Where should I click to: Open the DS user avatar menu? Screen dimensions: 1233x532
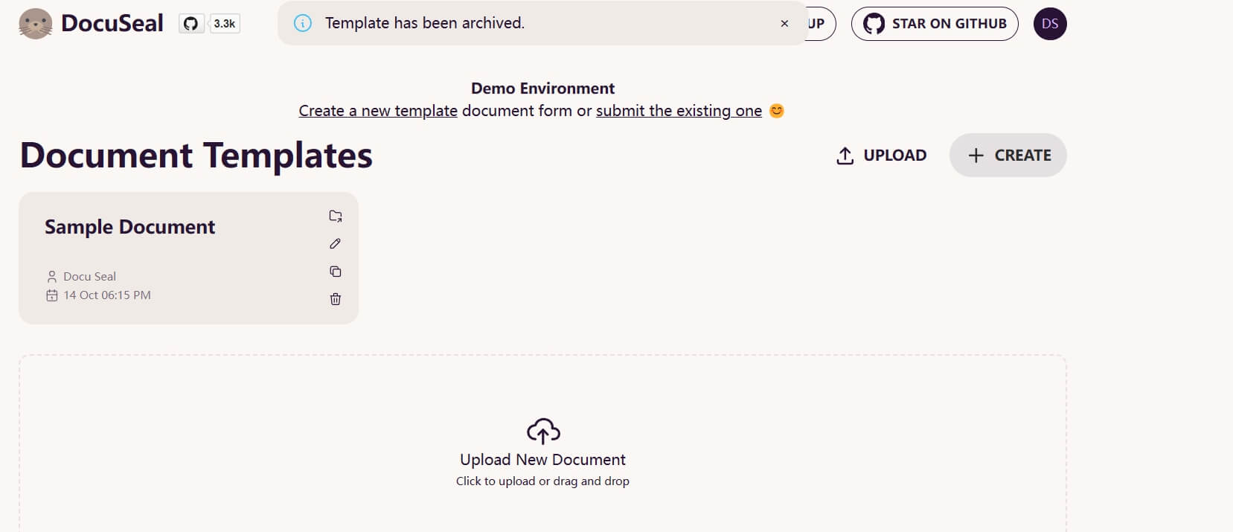click(x=1050, y=24)
